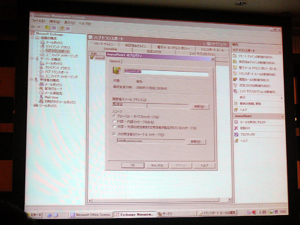This screenshot has height=225, width=300.
Task: Click the Up One Level folder icon
Action: click(47, 27)
